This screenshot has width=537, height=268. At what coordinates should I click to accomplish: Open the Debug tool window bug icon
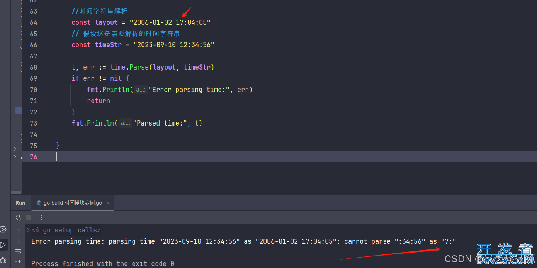point(3,260)
